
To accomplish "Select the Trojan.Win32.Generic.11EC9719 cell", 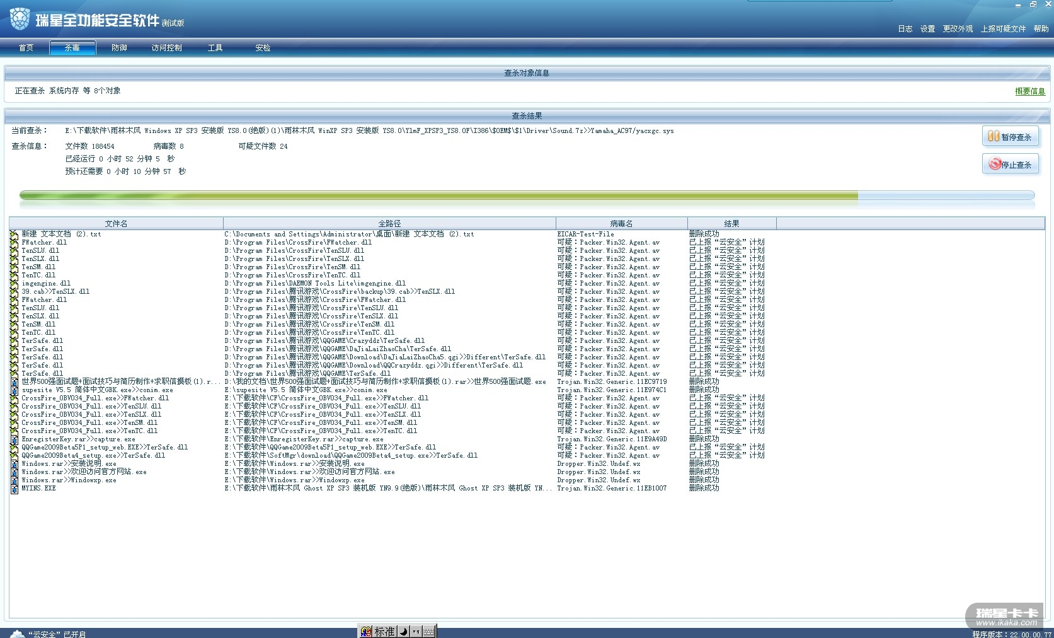I will pos(612,381).
